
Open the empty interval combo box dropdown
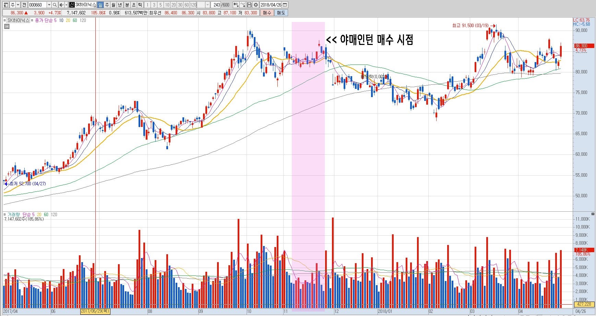point(207,5)
